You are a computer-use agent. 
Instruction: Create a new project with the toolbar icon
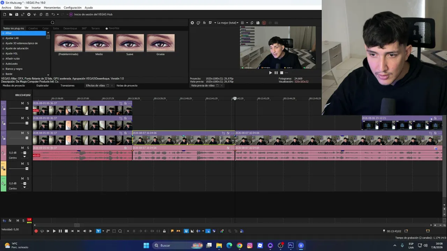click(x=5, y=14)
